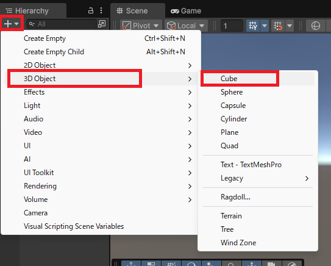The image size is (331, 266).
Task: Open the Pivot handle position dropdown
Action: click(x=141, y=26)
